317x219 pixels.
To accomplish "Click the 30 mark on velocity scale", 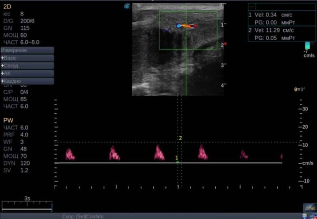I will click(305, 109).
